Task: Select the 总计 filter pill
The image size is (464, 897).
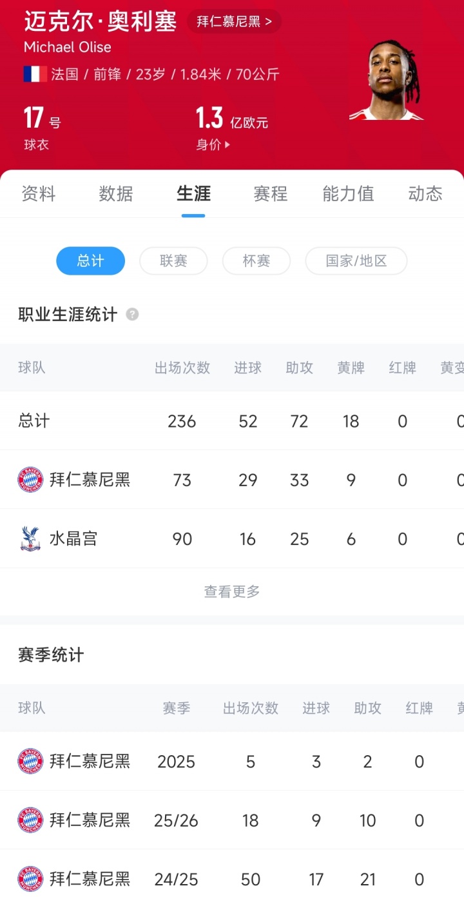Action: coord(90,261)
